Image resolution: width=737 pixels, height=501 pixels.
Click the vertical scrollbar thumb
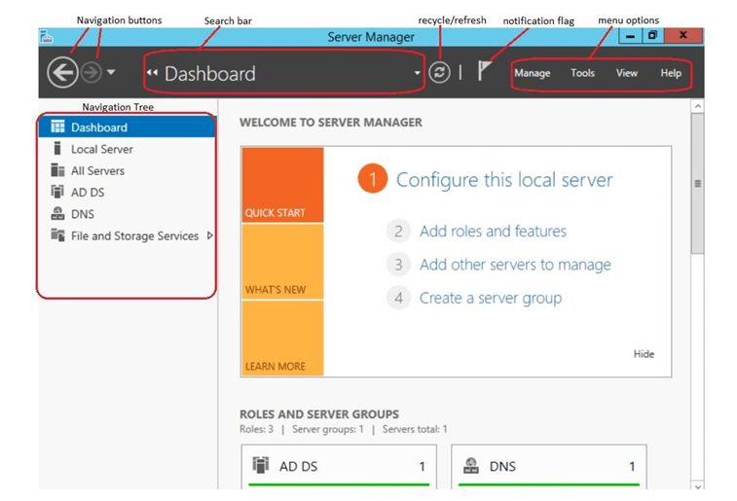pyautogui.click(x=697, y=183)
